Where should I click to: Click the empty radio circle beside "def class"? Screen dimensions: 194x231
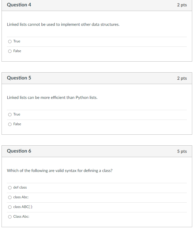coord(9,187)
